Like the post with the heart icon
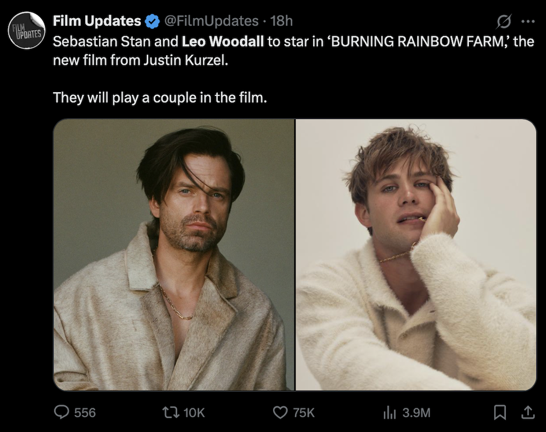 [280, 413]
